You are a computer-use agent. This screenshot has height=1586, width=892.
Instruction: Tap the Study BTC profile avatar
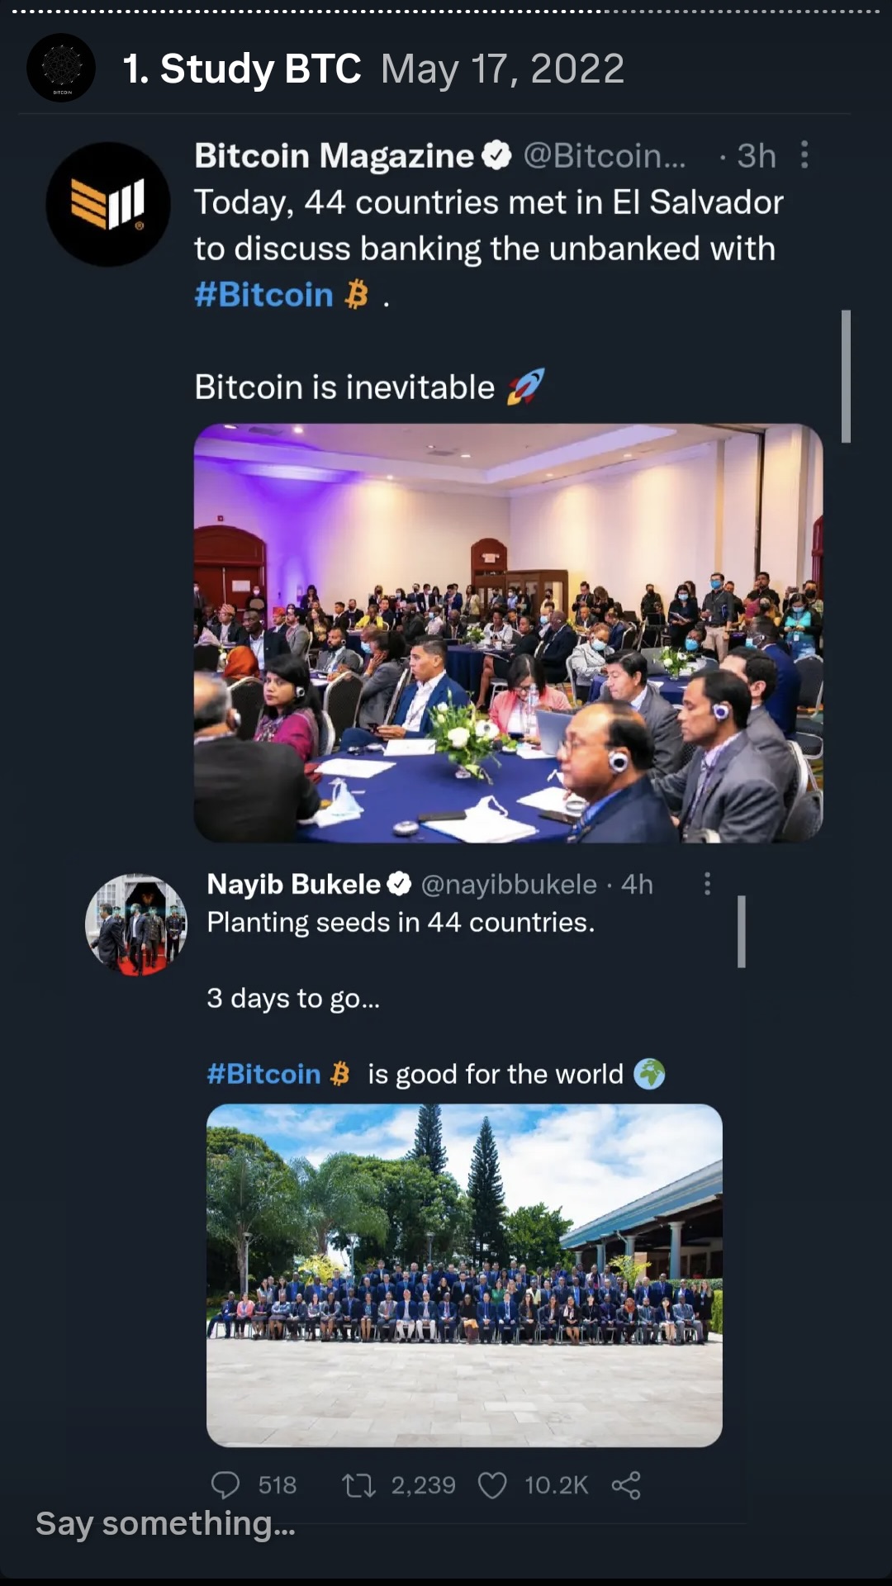tap(61, 68)
